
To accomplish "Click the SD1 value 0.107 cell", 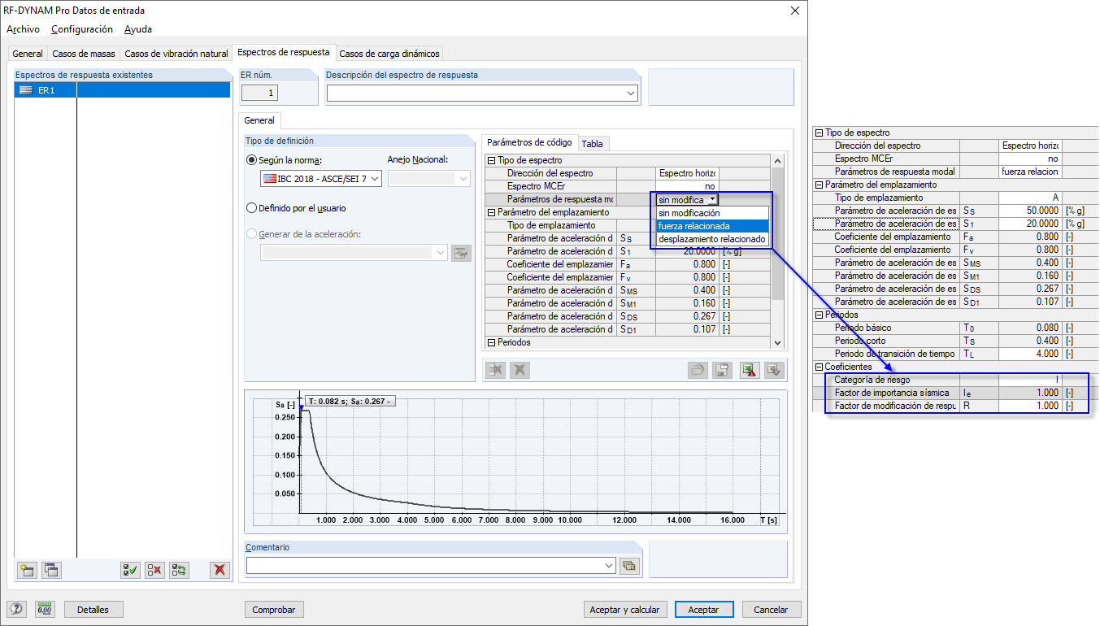I will pos(687,329).
